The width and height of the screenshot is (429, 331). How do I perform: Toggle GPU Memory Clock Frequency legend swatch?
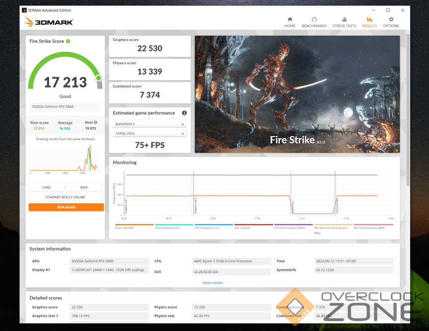click(333, 225)
